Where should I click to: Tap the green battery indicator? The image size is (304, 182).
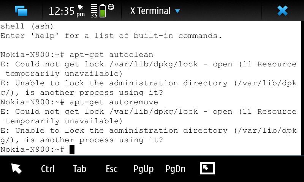pos(103,11)
